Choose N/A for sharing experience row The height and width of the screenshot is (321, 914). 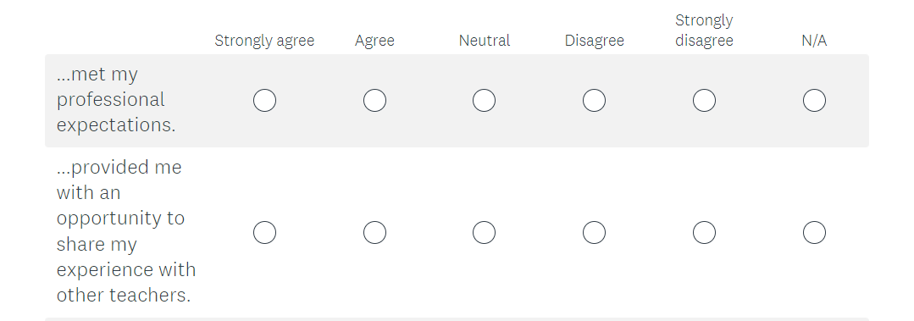click(814, 232)
